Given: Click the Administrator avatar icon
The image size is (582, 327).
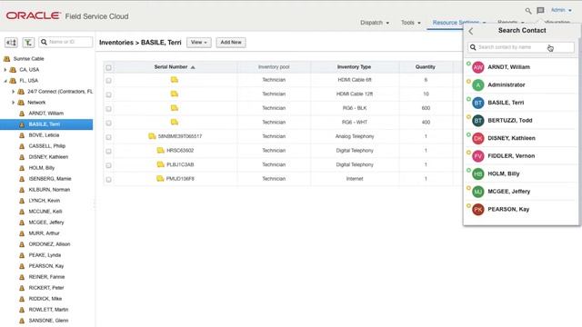Looking at the screenshot, I should tap(478, 84).
